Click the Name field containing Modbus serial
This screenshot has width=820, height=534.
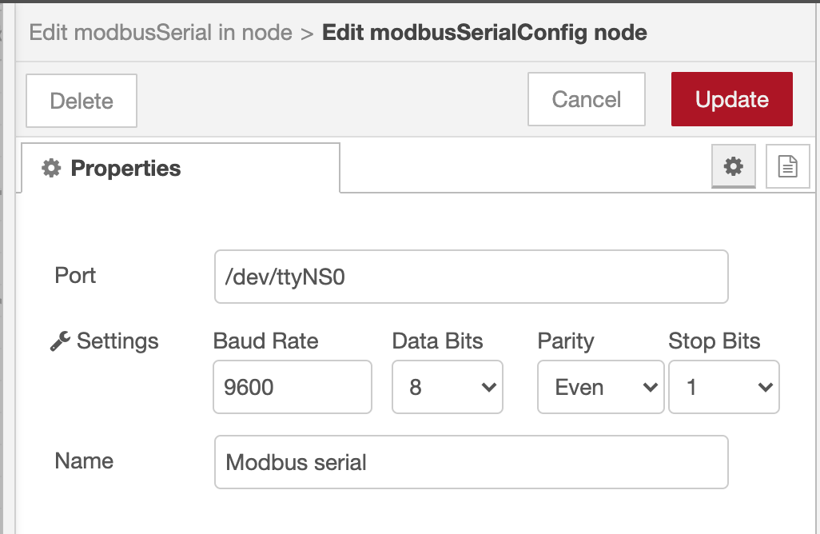471,462
